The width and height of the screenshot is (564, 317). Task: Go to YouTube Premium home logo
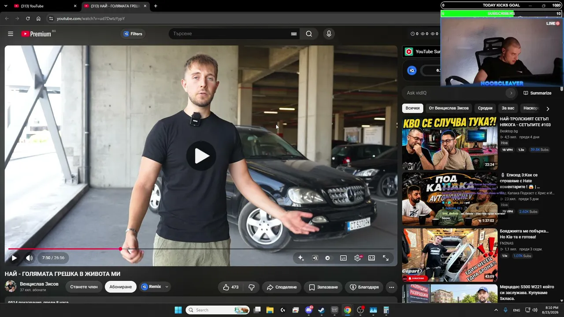point(36,34)
